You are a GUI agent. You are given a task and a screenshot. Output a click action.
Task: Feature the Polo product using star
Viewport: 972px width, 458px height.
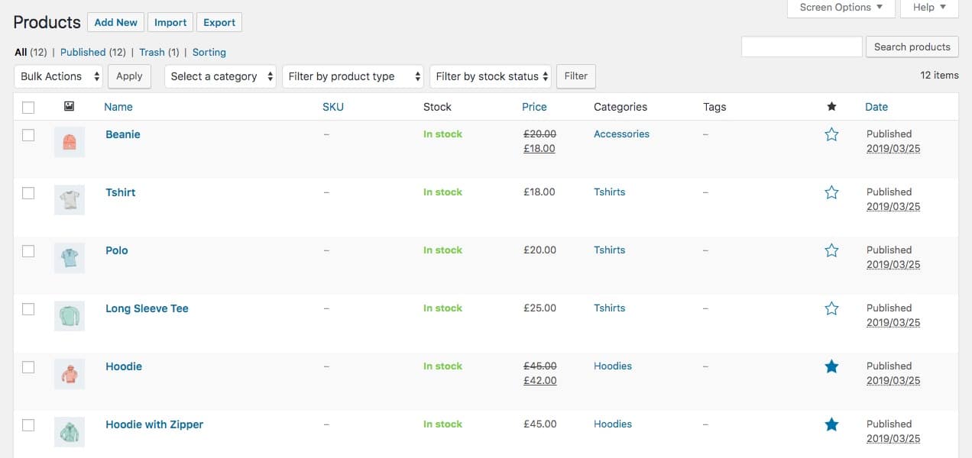[831, 250]
